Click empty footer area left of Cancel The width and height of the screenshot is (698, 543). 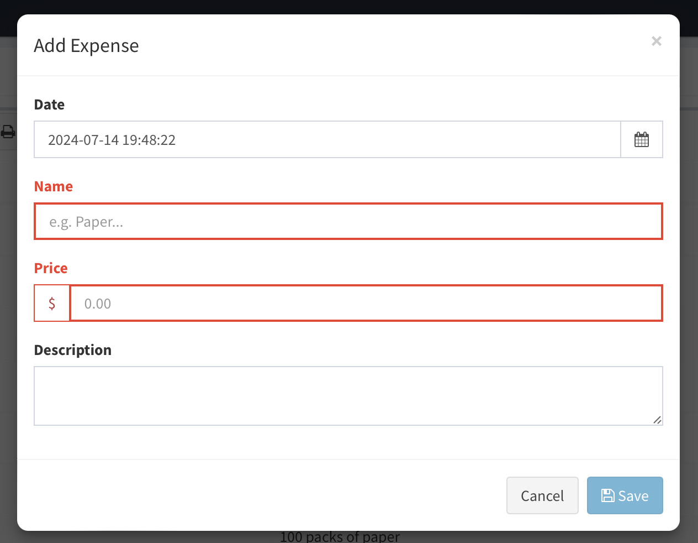point(260,495)
